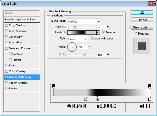Click the Opacity slider handle
This screenshot has height=116, width=157.
75,27
